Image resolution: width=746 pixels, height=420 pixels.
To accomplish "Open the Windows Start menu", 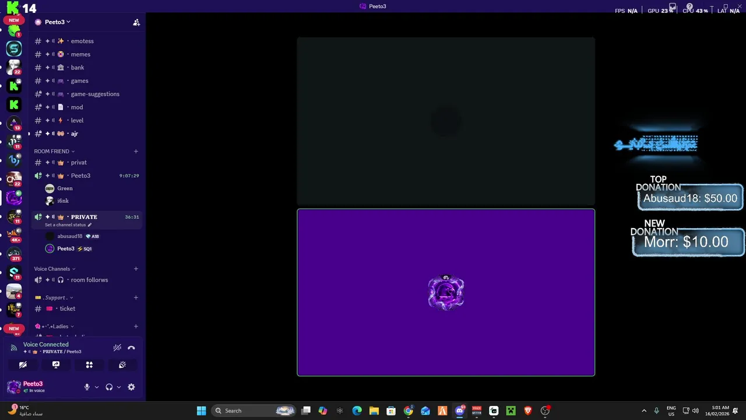I will 201,411.
